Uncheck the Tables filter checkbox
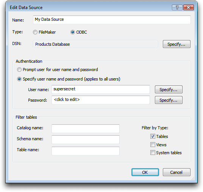Screen dimensions: 203x192 [x=153, y=136]
